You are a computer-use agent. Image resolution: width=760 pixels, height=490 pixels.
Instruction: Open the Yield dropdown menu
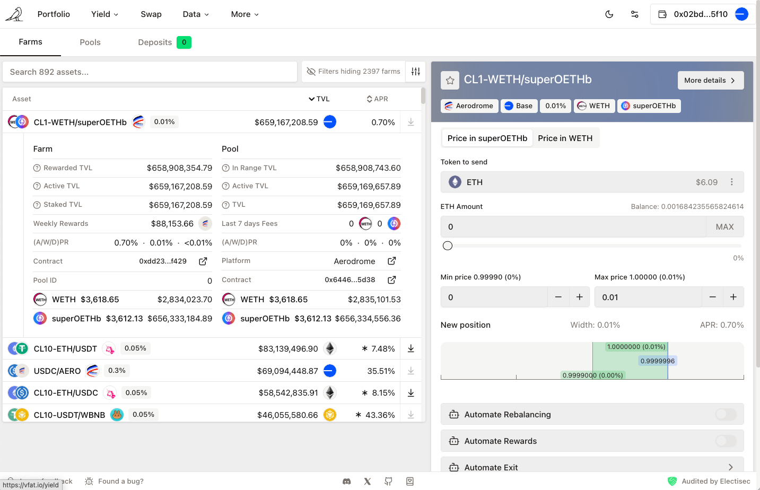104,14
